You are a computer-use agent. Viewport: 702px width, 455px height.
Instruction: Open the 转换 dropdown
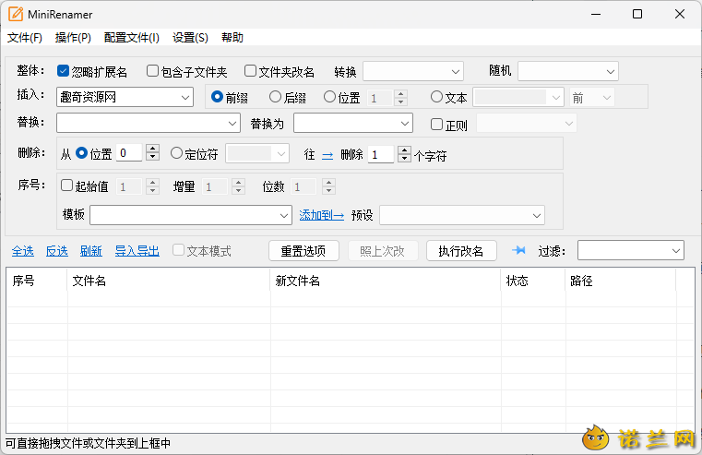pos(412,72)
